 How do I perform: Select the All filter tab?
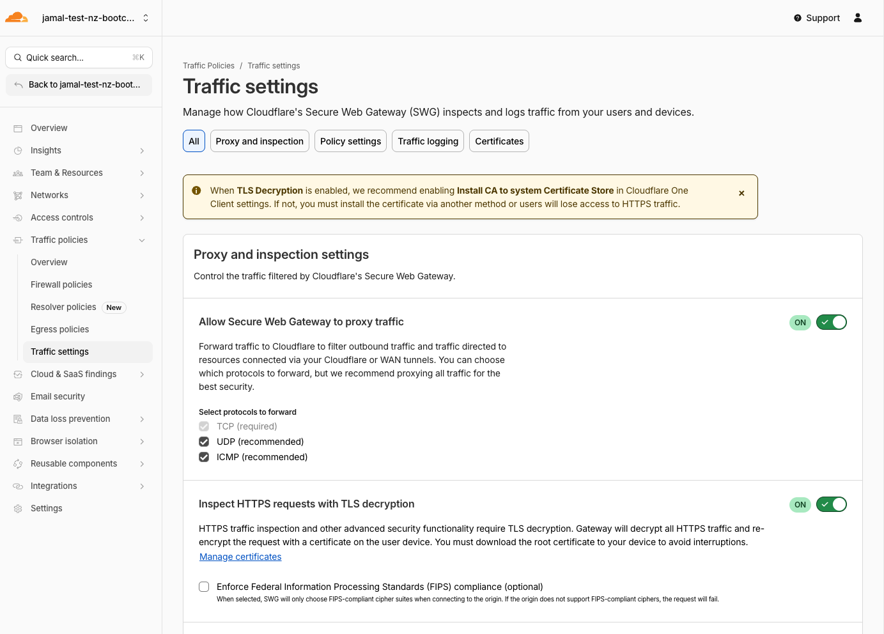click(x=194, y=141)
